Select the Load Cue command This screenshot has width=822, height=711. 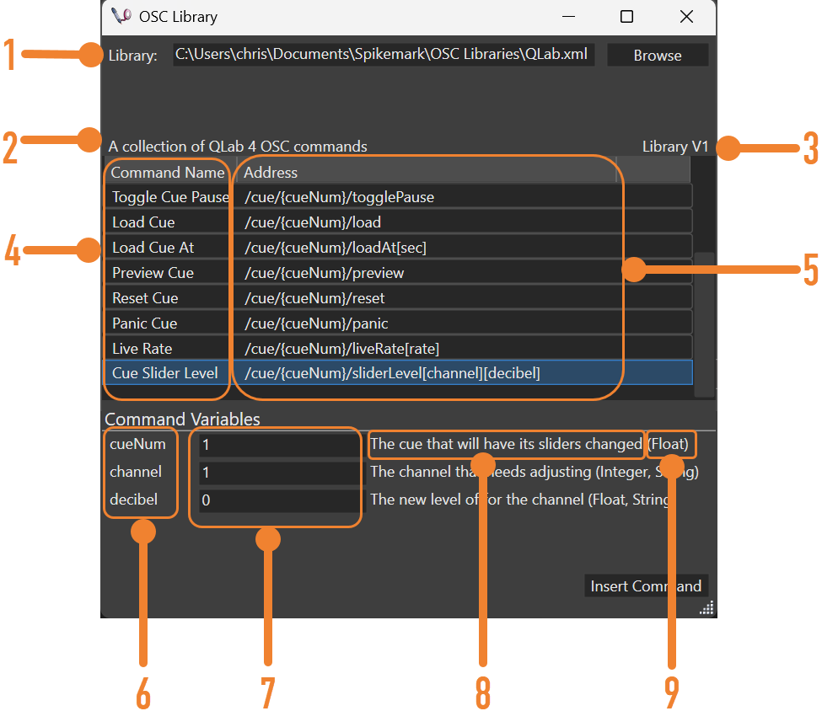click(167, 222)
